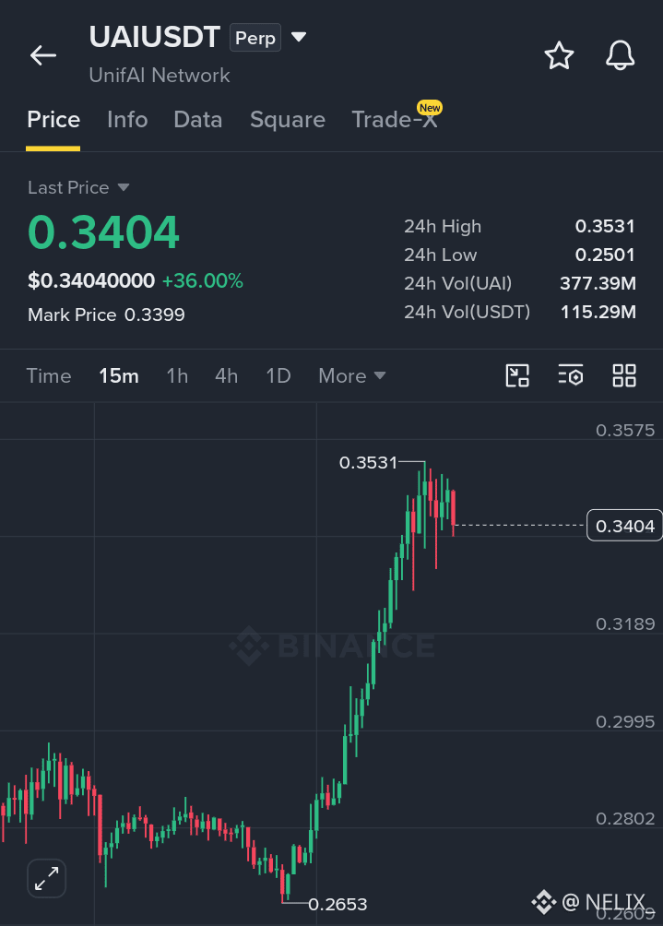Click the 0.3575 price axis label
Viewport: 663px width, 926px height.
pyautogui.click(x=625, y=430)
